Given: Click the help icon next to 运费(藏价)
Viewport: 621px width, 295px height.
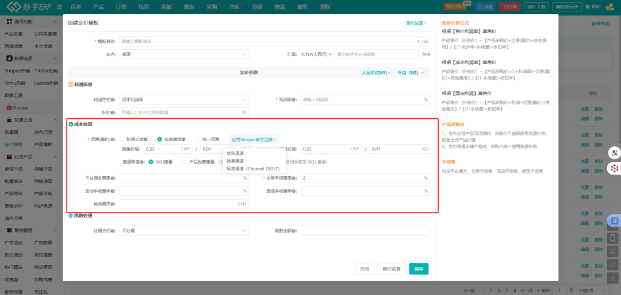Looking at the screenshot, I should coord(113,139).
